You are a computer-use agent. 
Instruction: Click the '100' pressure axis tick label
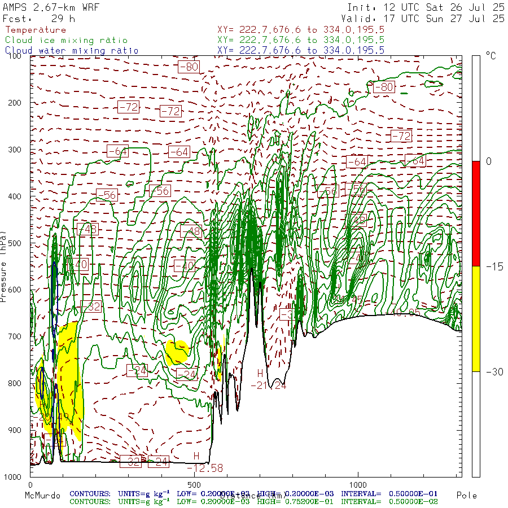click(x=15, y=56)
